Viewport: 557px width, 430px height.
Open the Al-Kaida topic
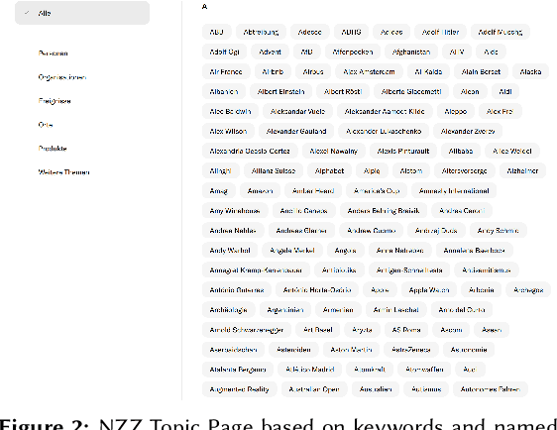[428, 71]
